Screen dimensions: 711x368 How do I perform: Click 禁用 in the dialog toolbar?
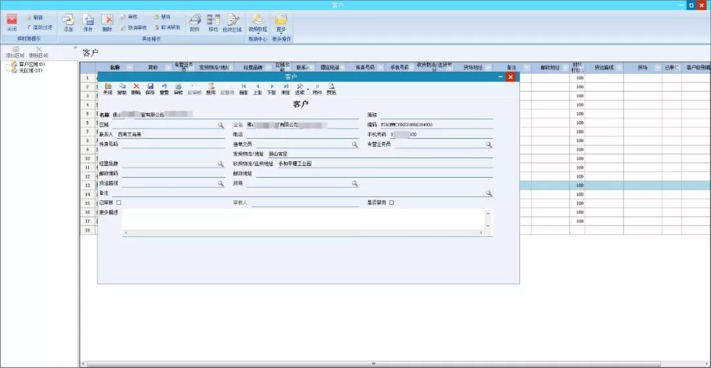(x=211, y=89)
